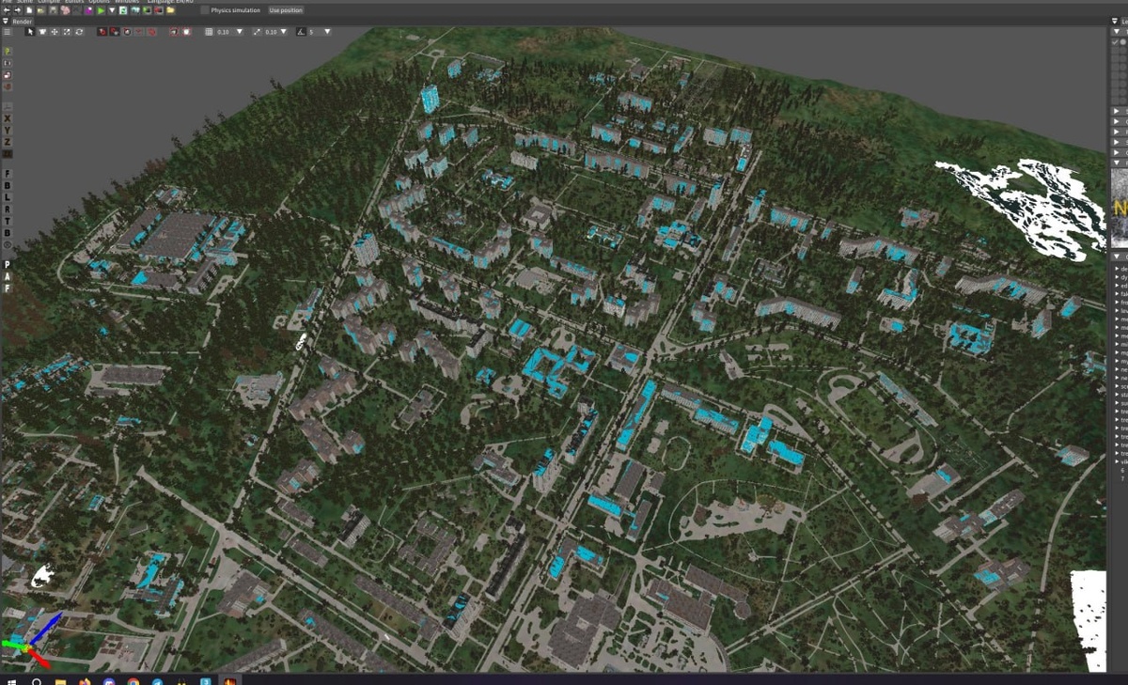Click the Use position button
Viewport: 1128px width, 685px height.
coord(286,10)
